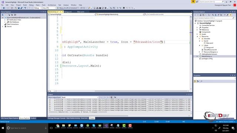The height and width of the screenshot is (133, 237).
Task: Click the Visual Studio taskbar icon
Action: [106, 126]
